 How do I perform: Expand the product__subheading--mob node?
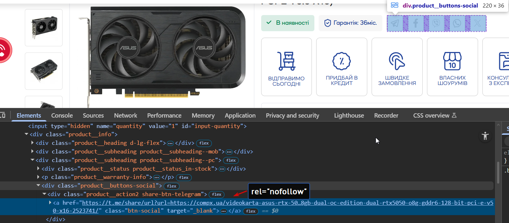tap(33, 152)
